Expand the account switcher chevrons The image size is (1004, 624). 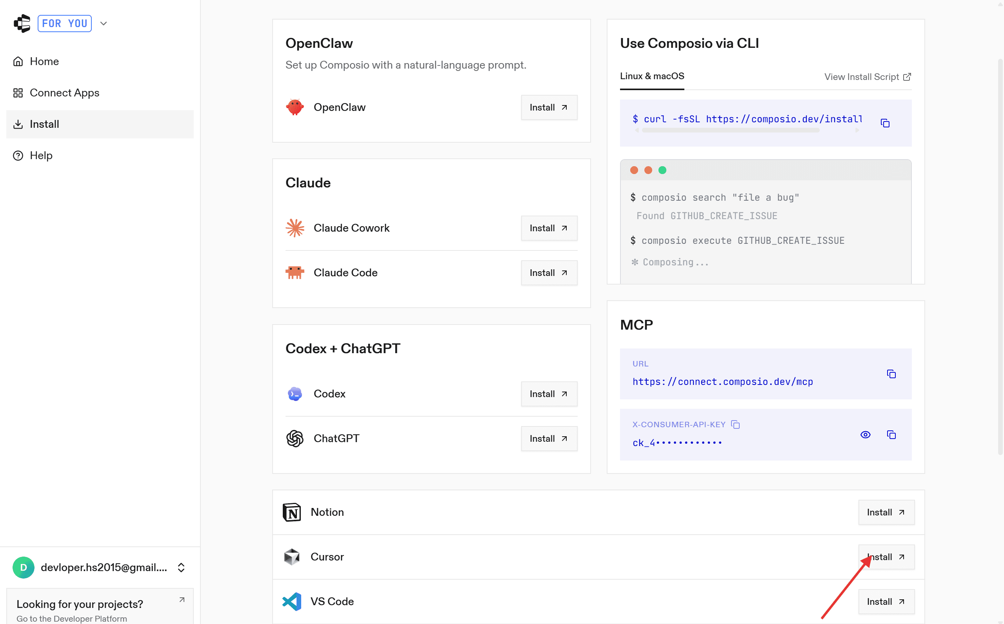[x=181, y=568]
